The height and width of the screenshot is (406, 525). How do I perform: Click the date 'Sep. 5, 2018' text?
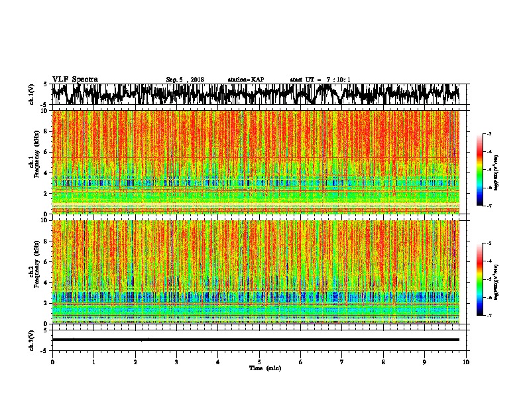[x=185, y=80]
